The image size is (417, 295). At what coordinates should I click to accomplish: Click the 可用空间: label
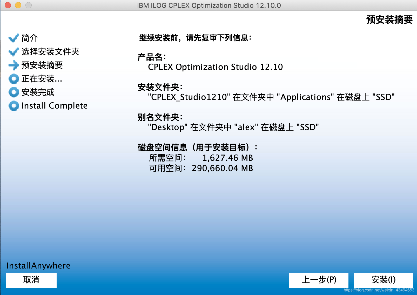[x=168, y=168]
